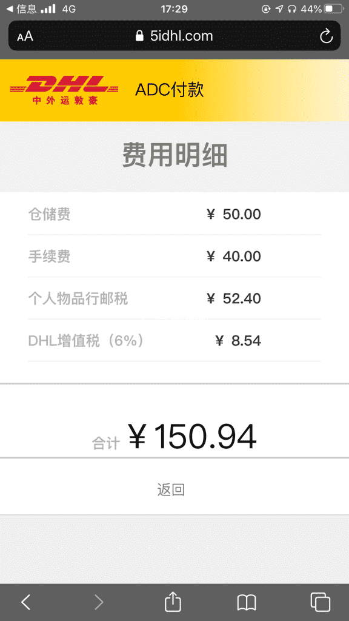
Task: Tap the 合计 ¥150.94 total
Action: tap(174, 437)
